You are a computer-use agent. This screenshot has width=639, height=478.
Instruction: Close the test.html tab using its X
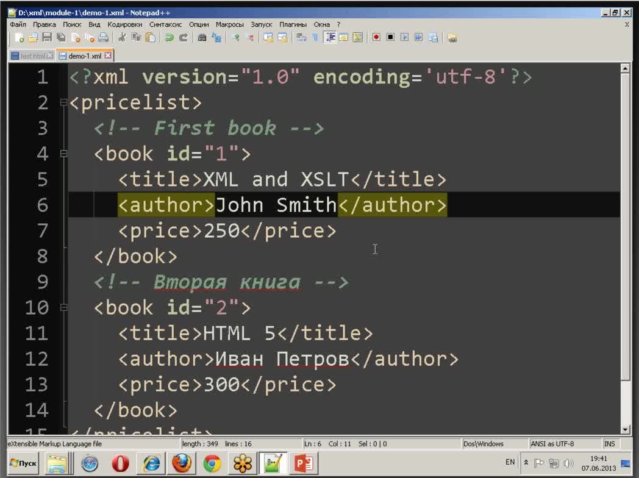pos(50,55)
